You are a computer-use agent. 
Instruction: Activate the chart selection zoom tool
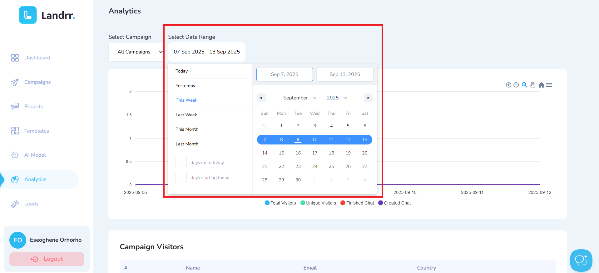(x=525, y=85)
